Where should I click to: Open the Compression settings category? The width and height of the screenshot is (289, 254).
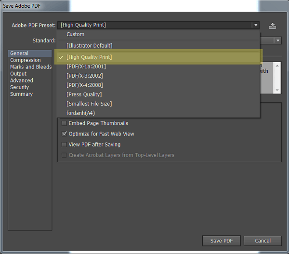tap(26, 60)
